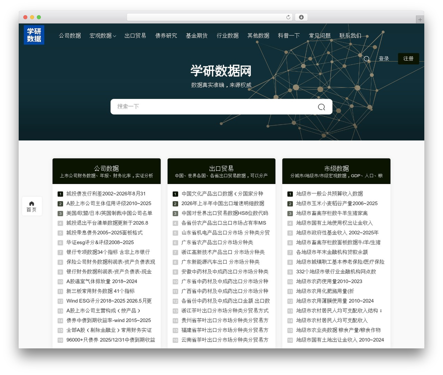Screen dimensions: 443x375
Task: Submit search with the search box magnifier
Action: [x=322, y=107]
